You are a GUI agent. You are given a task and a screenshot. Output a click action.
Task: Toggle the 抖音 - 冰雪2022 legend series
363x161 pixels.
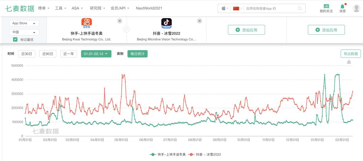click(204, 154)
